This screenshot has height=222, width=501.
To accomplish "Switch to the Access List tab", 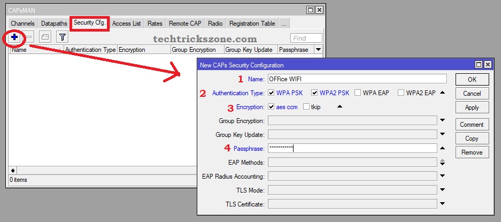I will [x=127, y=24].
